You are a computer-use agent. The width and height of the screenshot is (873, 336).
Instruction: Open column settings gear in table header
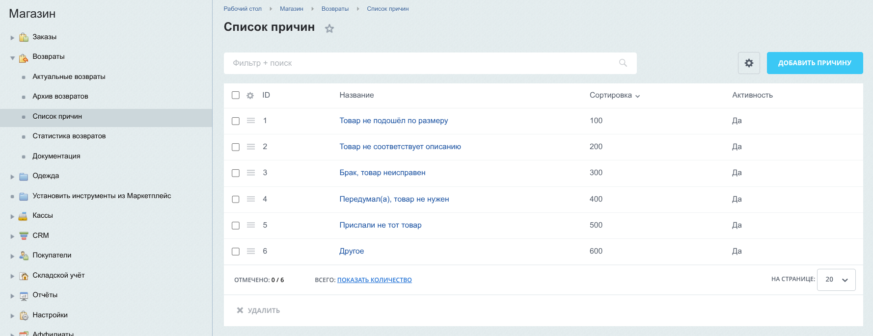click(250, 96)
